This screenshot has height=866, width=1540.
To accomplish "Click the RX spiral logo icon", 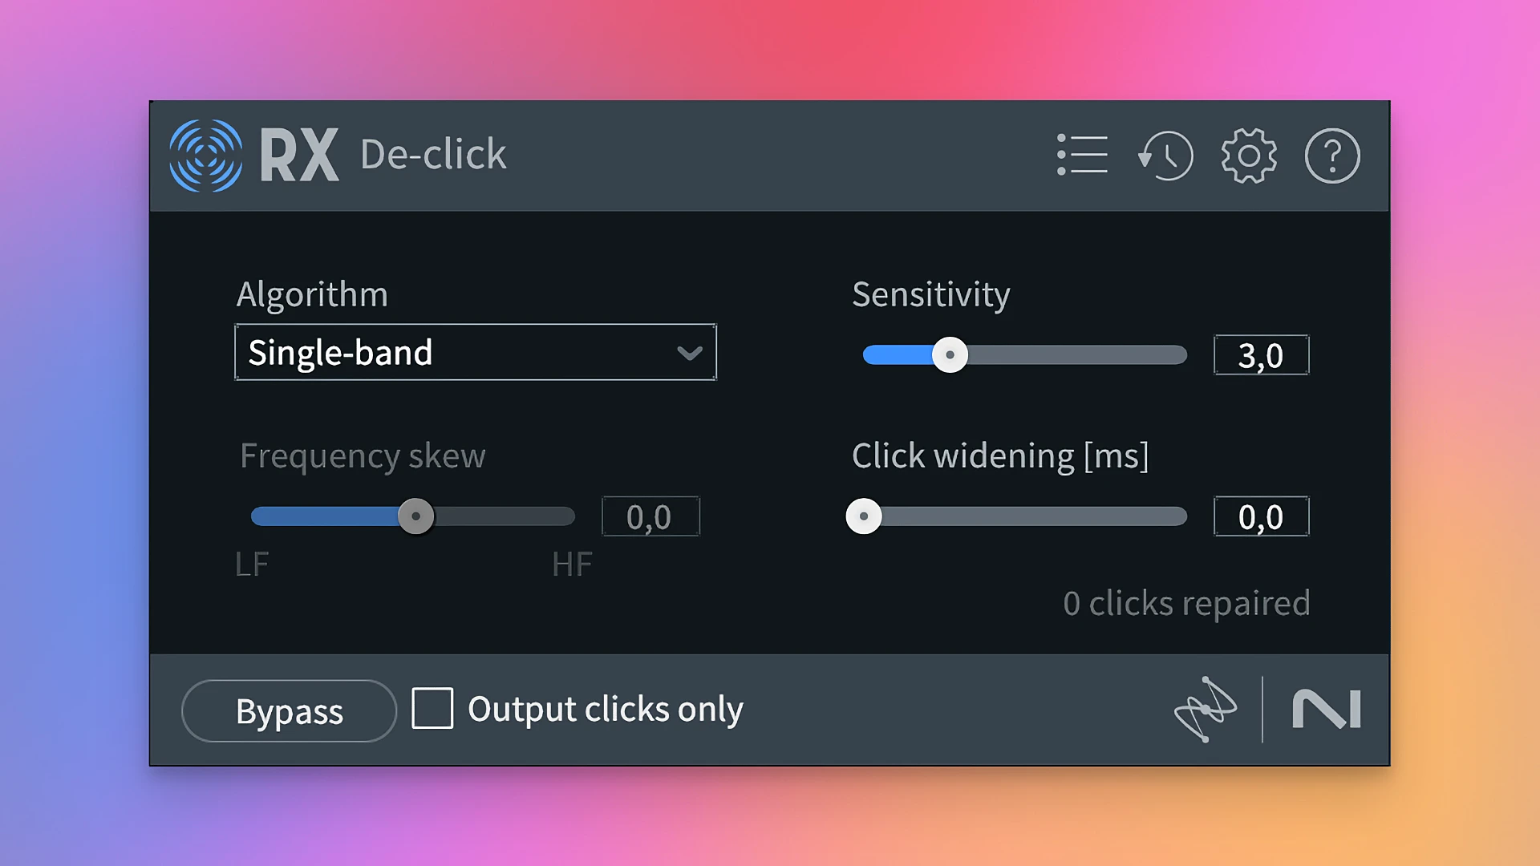I will 206,156.
